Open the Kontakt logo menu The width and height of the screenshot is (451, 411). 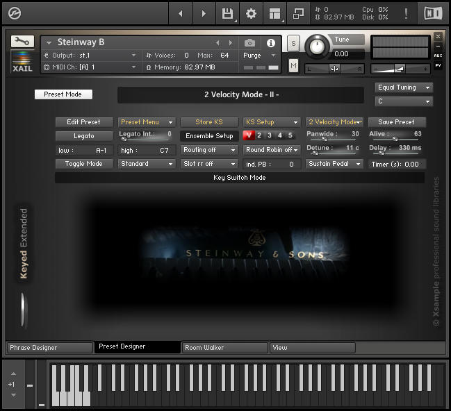click(x=15, y=13)
